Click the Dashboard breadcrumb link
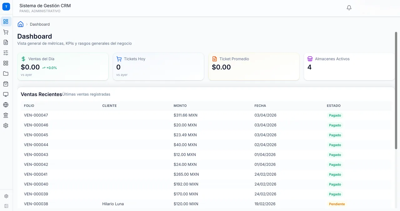This screenshot has height=211, width=400. 40,24
